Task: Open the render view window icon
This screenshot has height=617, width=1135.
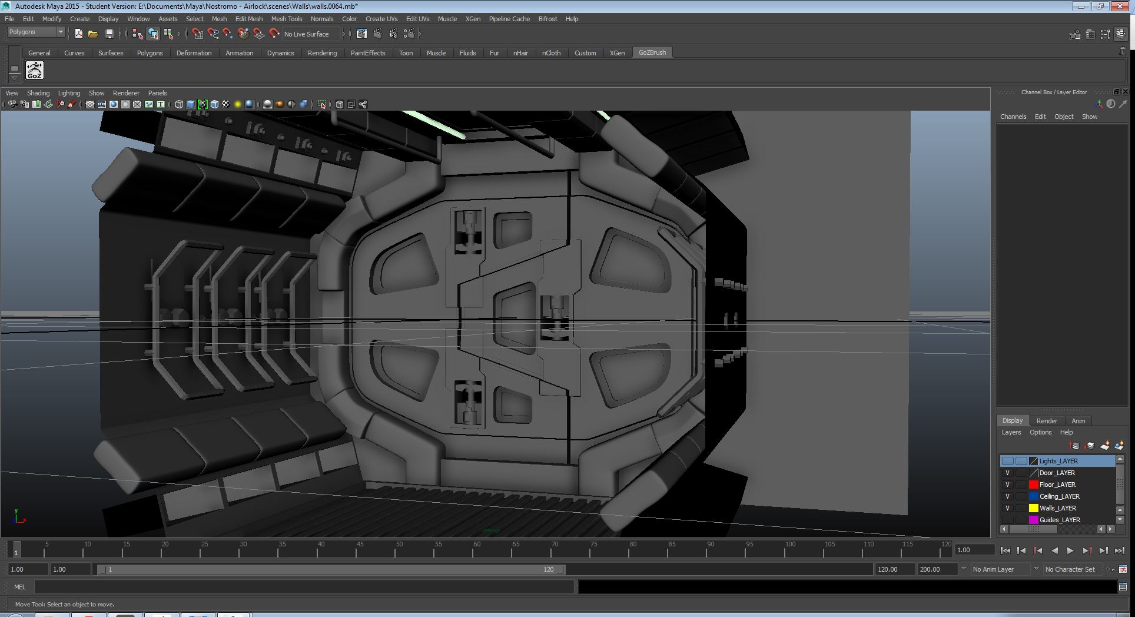Action: tap(361, 34)
